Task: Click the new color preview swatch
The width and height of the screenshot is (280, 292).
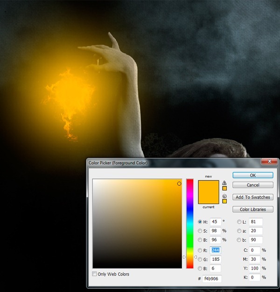Action: 209,186
